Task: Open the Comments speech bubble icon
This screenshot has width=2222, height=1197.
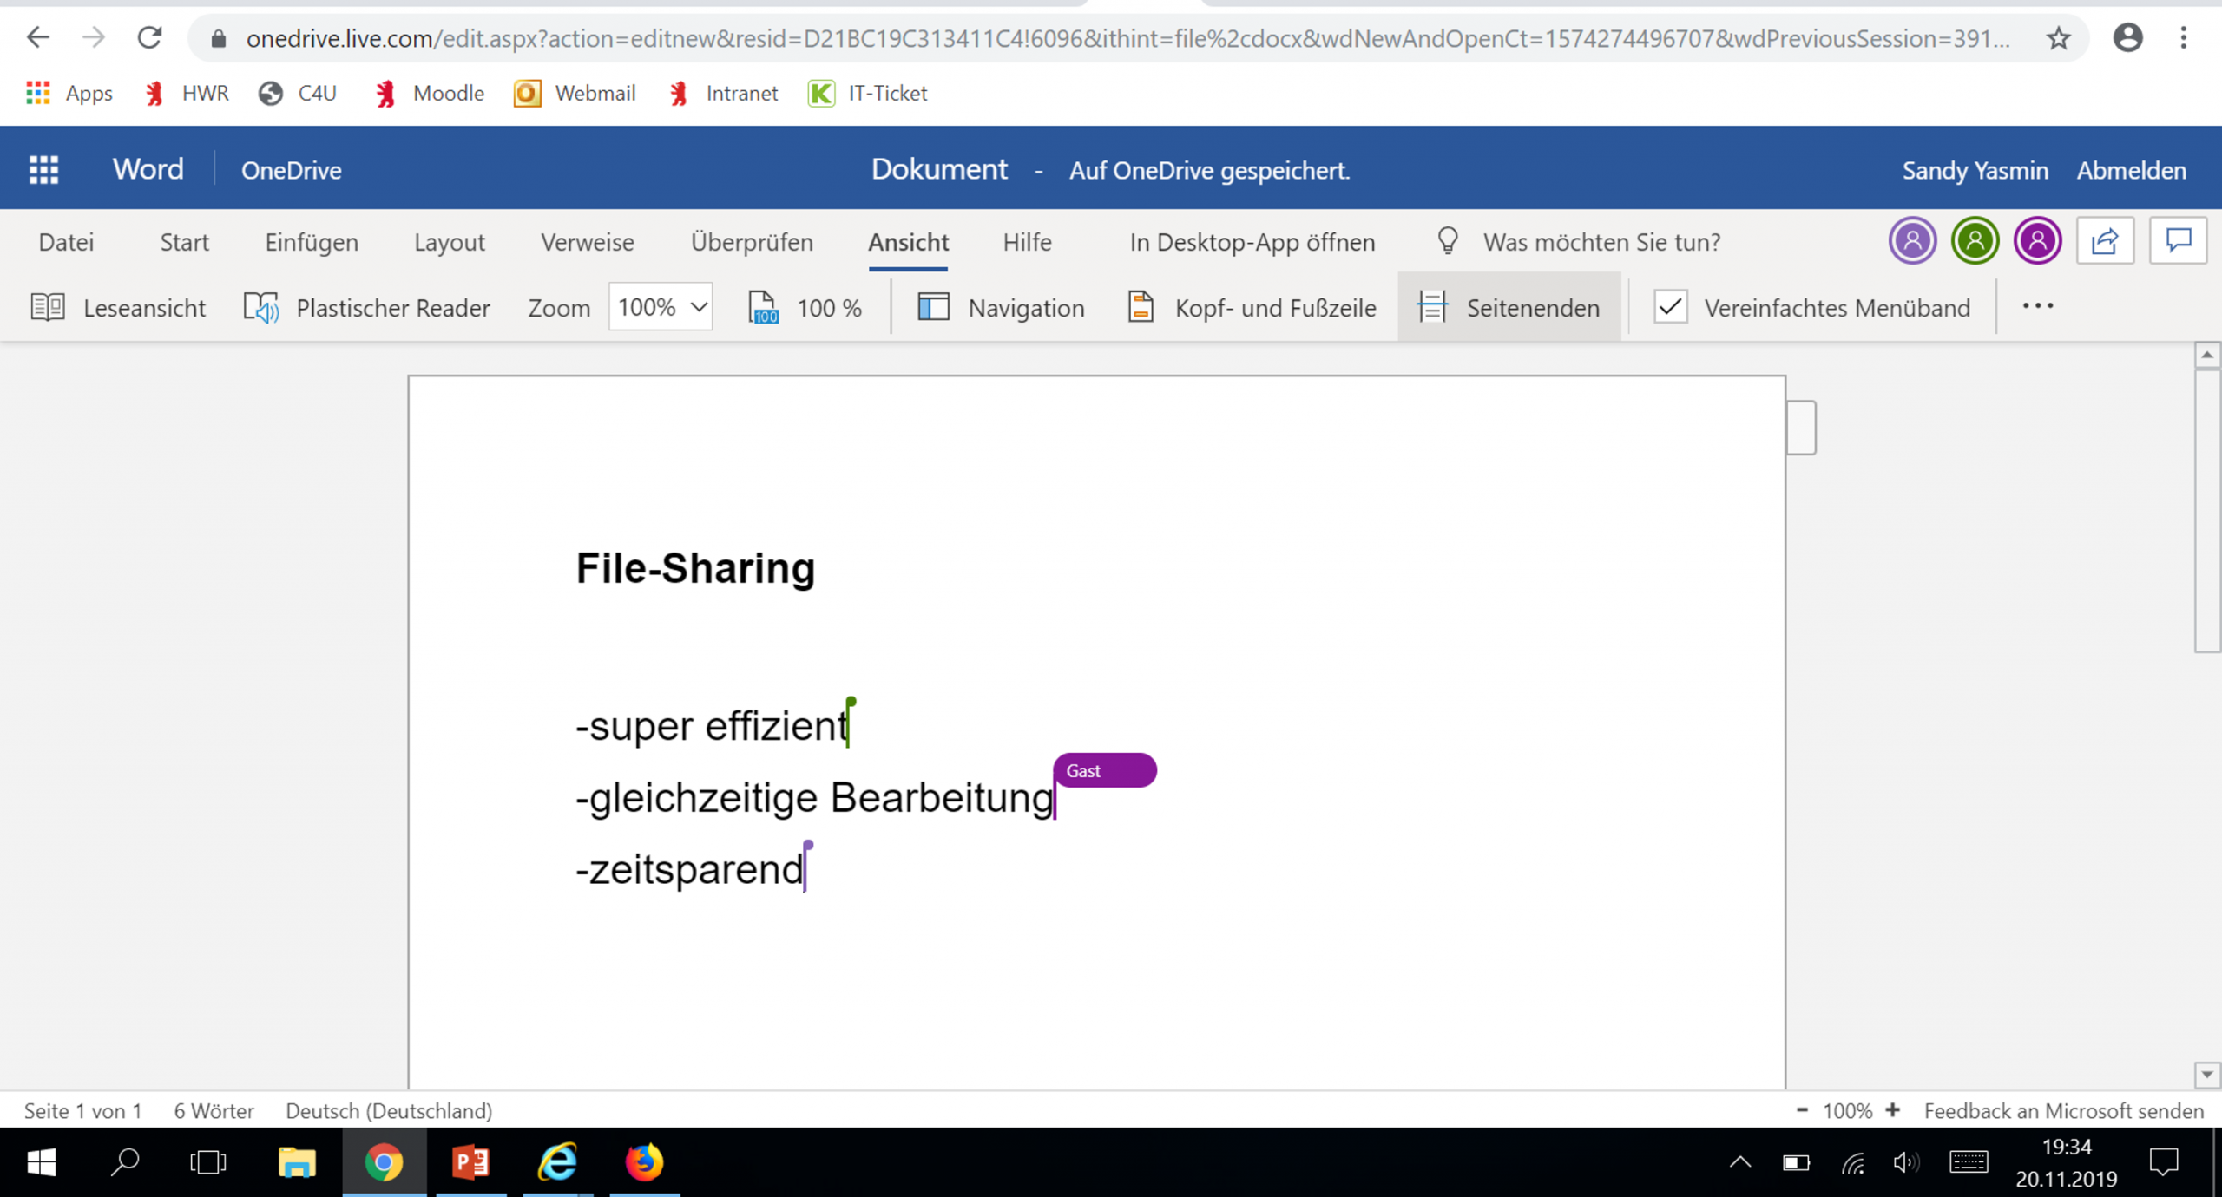Action: click(2178, 241)
